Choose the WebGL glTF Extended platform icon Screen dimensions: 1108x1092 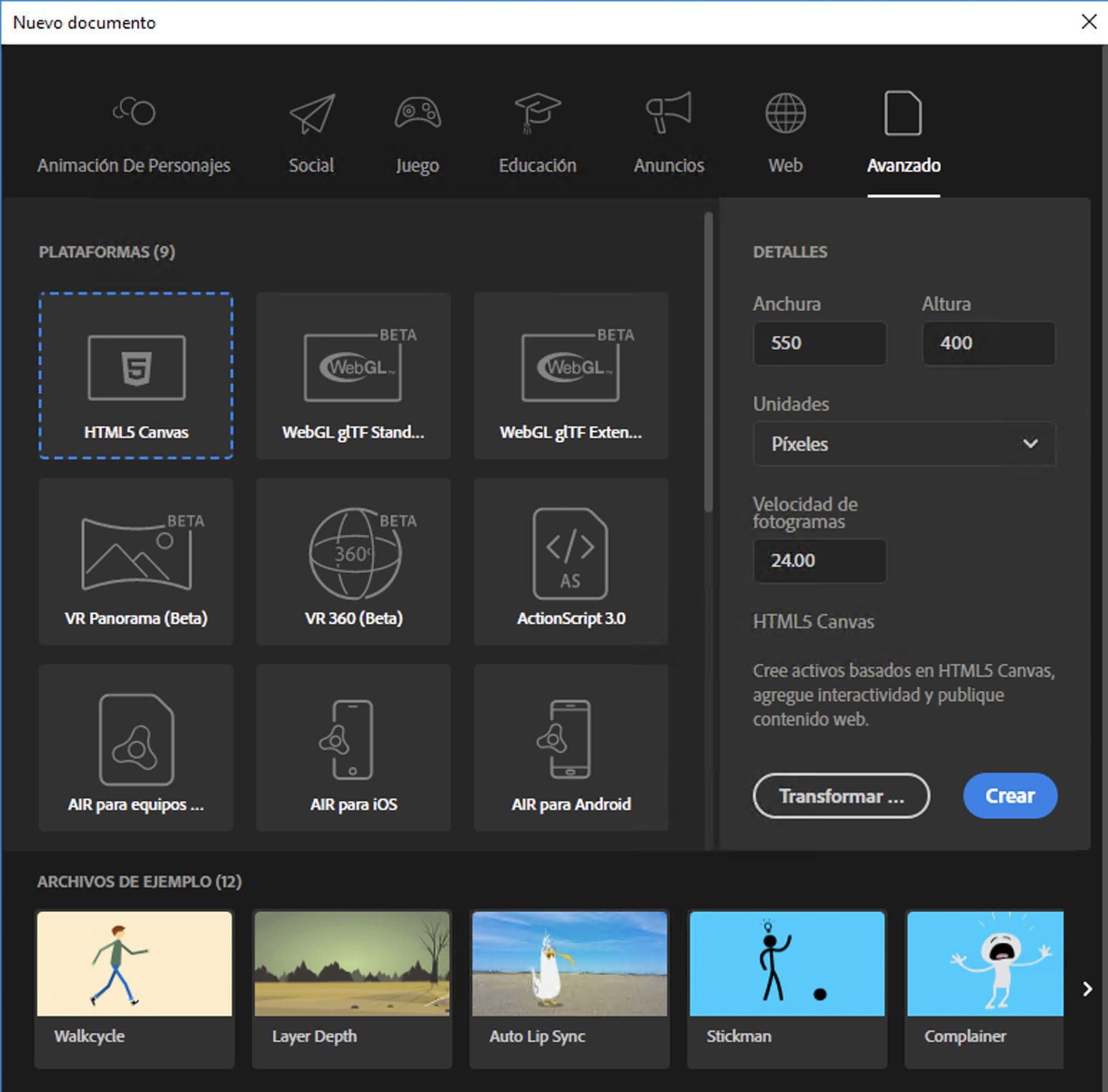(578, 365)
